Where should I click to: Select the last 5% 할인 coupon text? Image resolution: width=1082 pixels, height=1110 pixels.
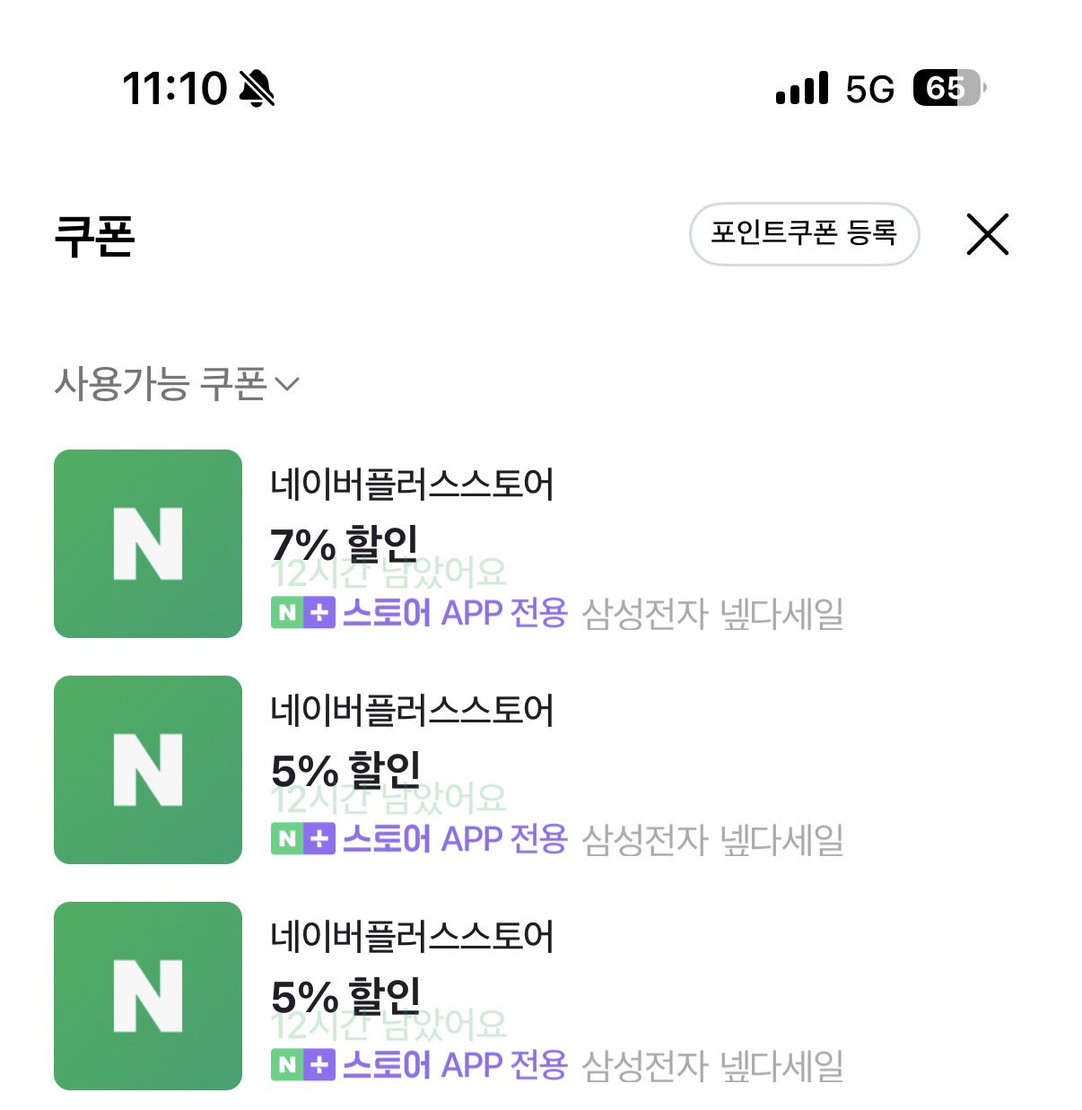tap(345, 996)
